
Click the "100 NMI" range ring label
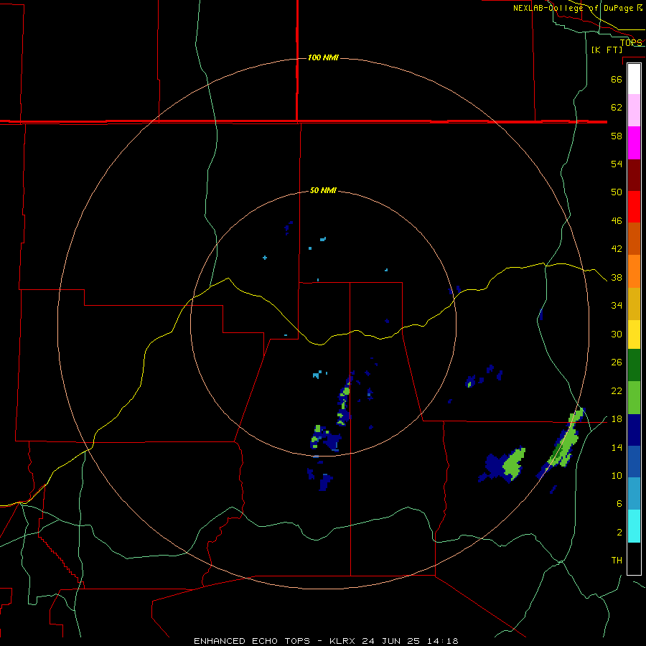[323, 57]
